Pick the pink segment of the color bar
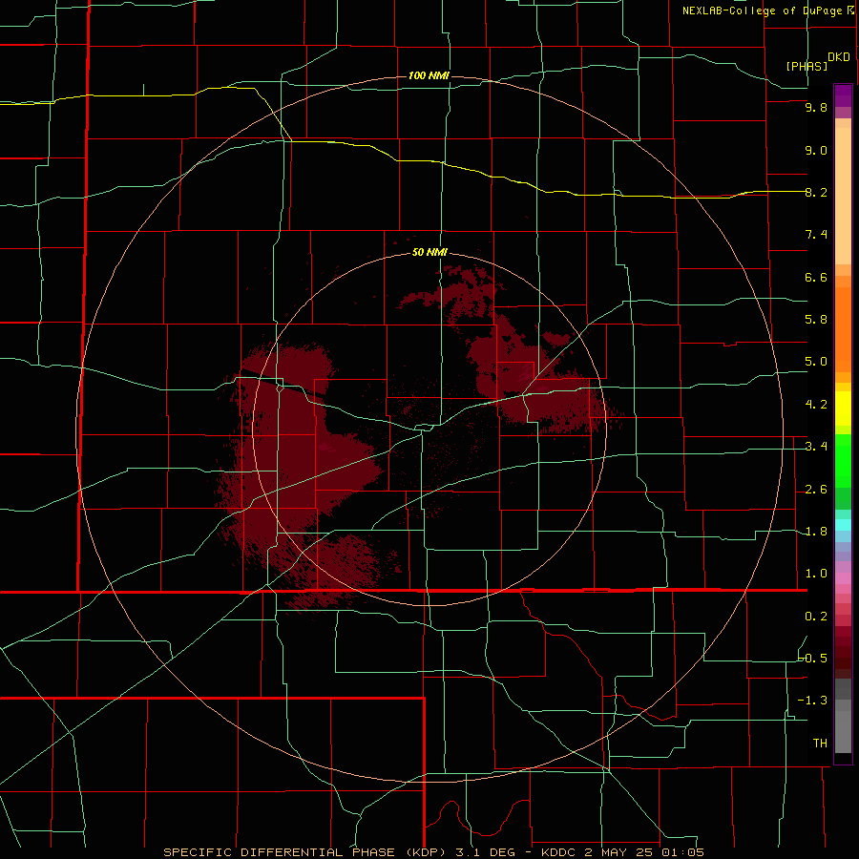 tap(843, 578)
